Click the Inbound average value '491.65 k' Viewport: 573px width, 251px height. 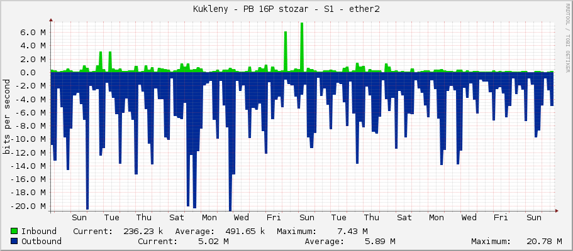pyautogui.click(x=245, y=231)
